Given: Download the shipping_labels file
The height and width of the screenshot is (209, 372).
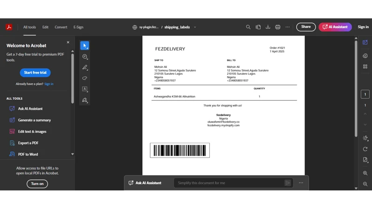Looking at the screenshot, I should click(268, 27).
